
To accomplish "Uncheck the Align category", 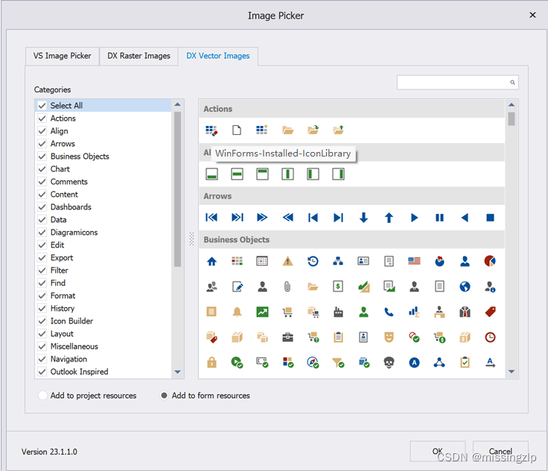I will click(x=42, y=131).
